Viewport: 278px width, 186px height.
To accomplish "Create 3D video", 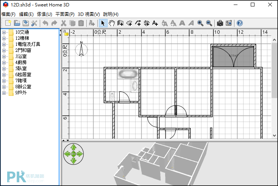I will [229, 23].
